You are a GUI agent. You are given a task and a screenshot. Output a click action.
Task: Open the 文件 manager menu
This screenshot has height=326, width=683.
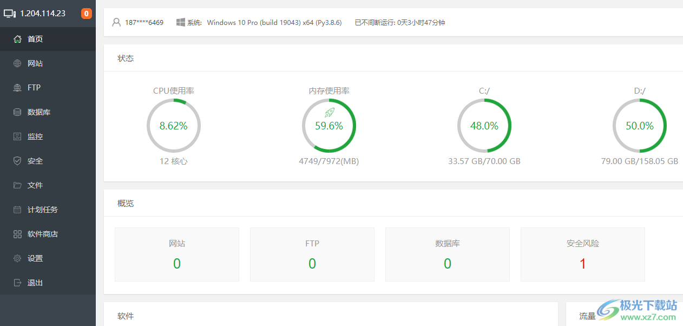[x=48, y=185]
